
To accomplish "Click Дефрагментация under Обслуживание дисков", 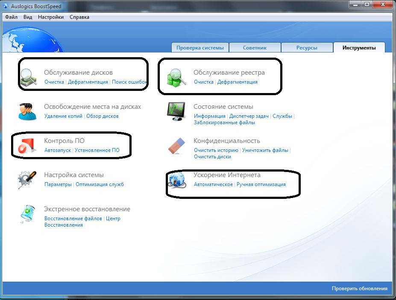I will [x=88, y=82].
